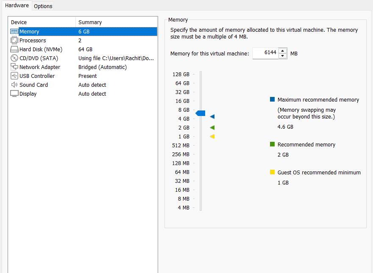This screenshot has width=373, height=273.
Task: Select the Sound Card row label
Action: (x=33, y=85)
